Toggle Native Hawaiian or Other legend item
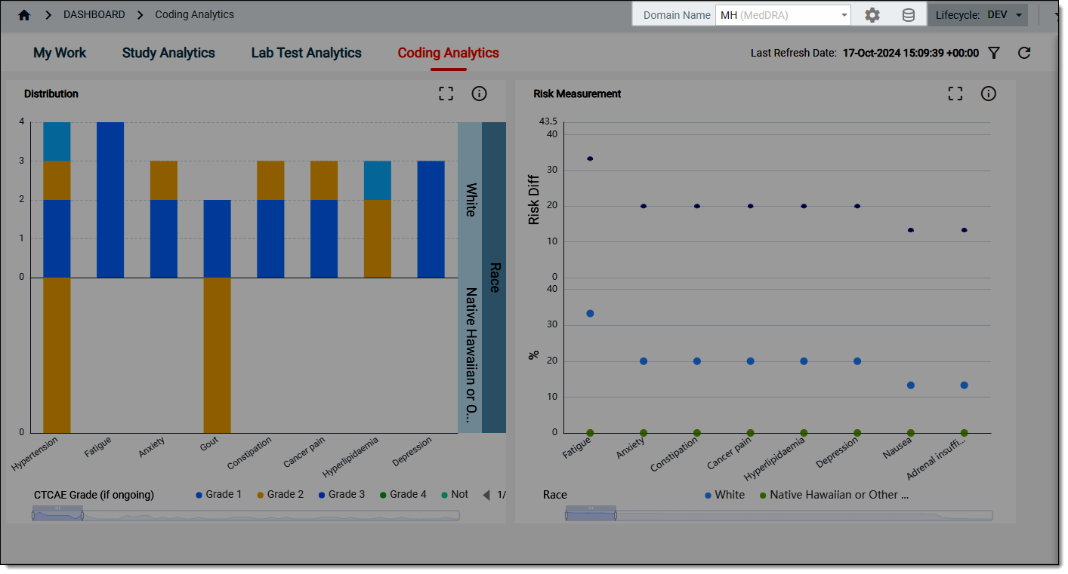This screenshot has width=1068, height=574. pyautogui.click(x=835, y=495)
